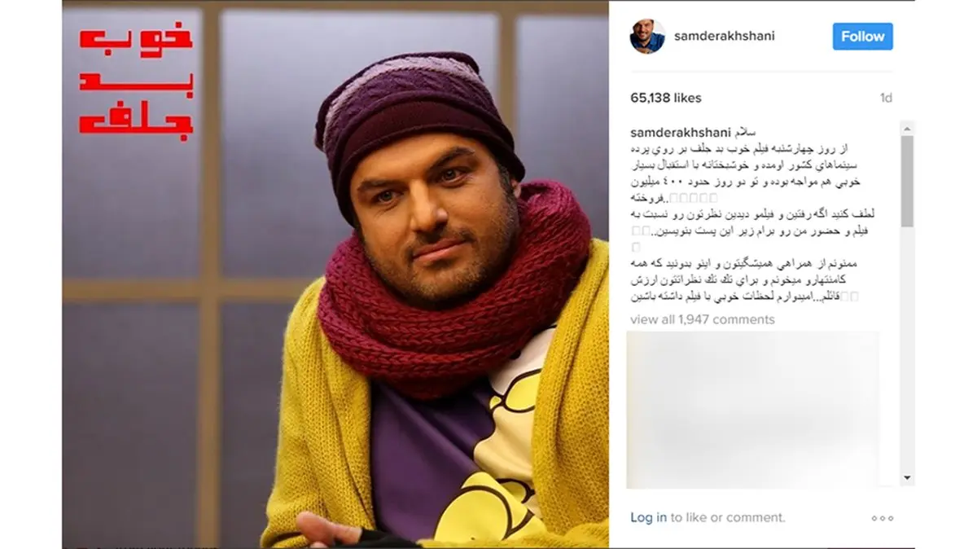Screen dimensions: 977x549
Task: Click the scrollbar down arrow in comments
Action: 907,478
